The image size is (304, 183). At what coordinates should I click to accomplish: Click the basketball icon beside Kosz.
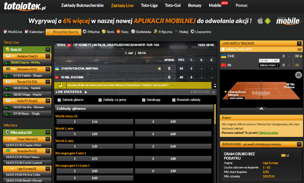click(x=118, y=32)
